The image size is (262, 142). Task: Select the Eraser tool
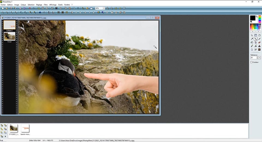pos(259,42)
